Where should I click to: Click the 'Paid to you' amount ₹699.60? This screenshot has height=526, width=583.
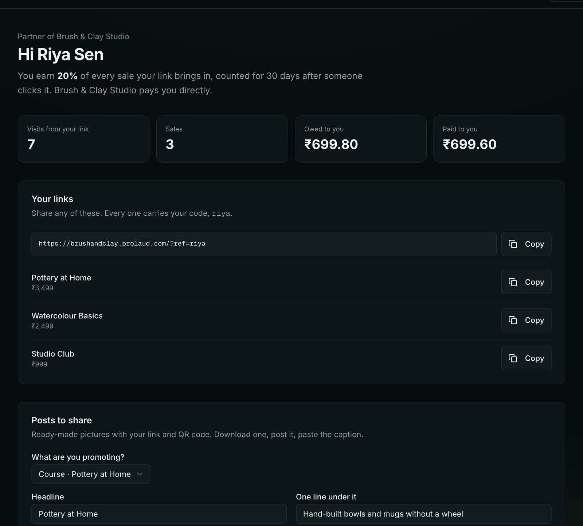[x=469, y=144]
